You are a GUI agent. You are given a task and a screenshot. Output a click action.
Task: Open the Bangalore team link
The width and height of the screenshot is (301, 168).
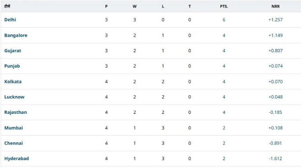point(16,35)
